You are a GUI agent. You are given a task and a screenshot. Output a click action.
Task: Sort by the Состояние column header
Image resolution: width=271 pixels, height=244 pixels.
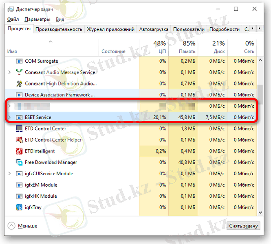(119, 48)
